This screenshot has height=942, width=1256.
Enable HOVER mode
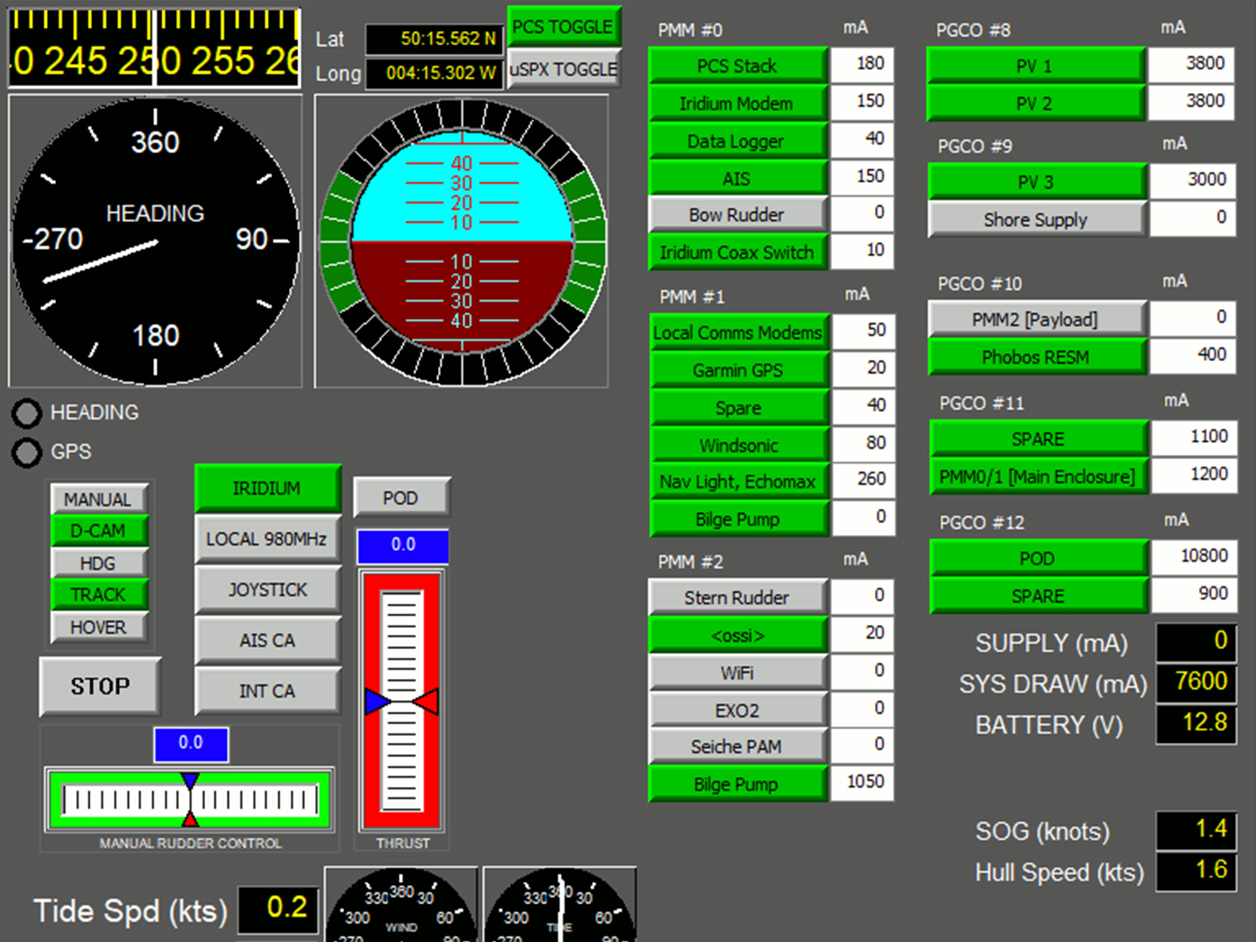click(x=99, y=626)
